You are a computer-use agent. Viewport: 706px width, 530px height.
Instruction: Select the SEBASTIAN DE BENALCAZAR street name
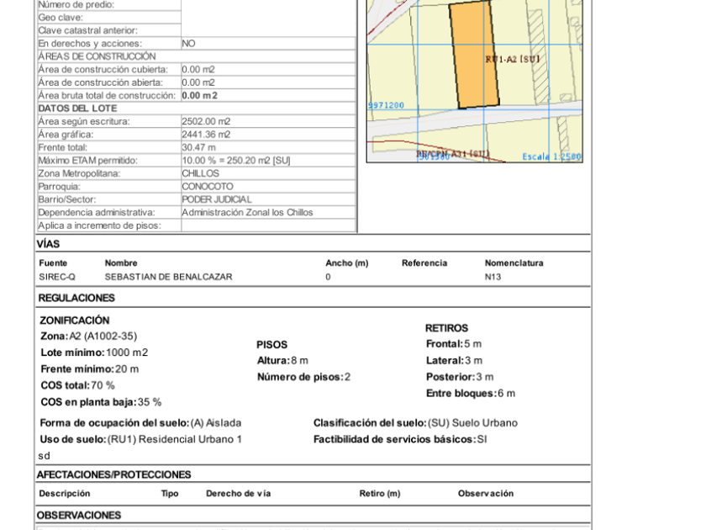click(168, 277)
